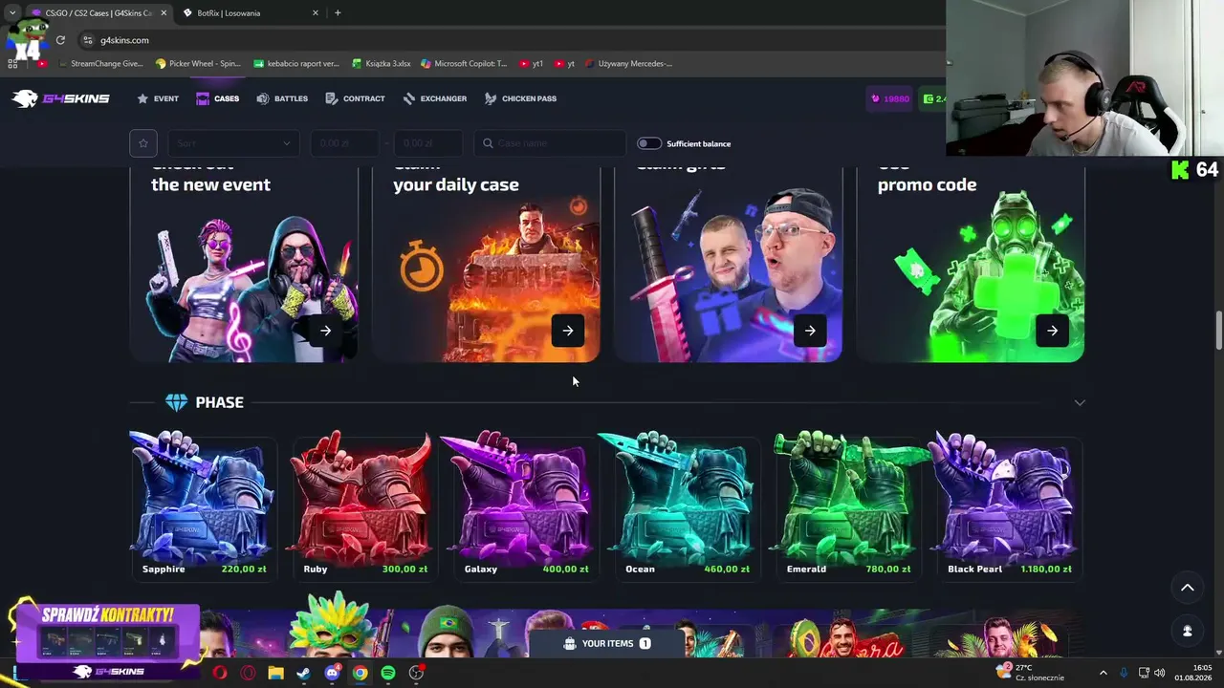
Task: Reload the current page
Action: pyautogui.click(x=60, y=40)
